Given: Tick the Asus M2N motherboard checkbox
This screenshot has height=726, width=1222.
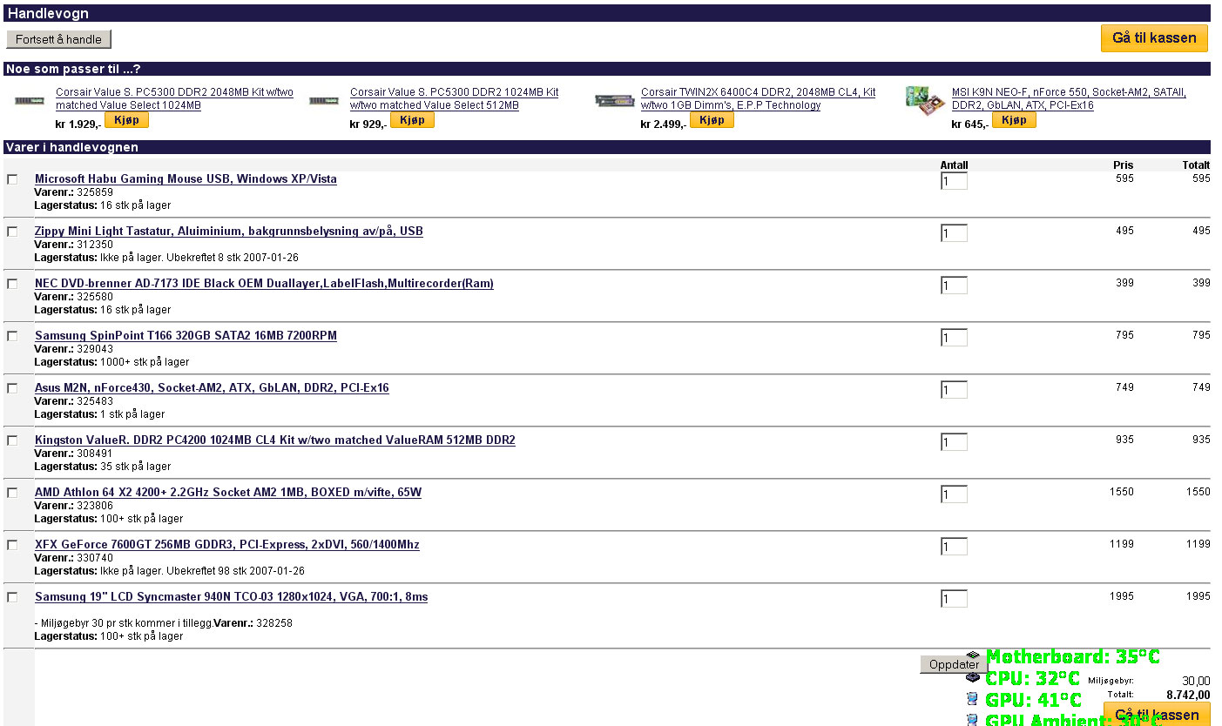Looking at the screenshot, I should click(x=12, y=388).
